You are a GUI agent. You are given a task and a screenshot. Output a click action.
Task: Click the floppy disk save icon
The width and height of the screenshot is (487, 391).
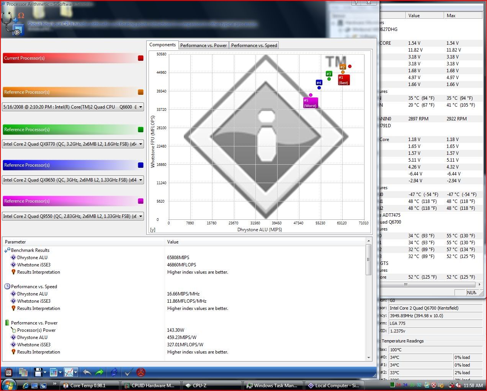38,372
